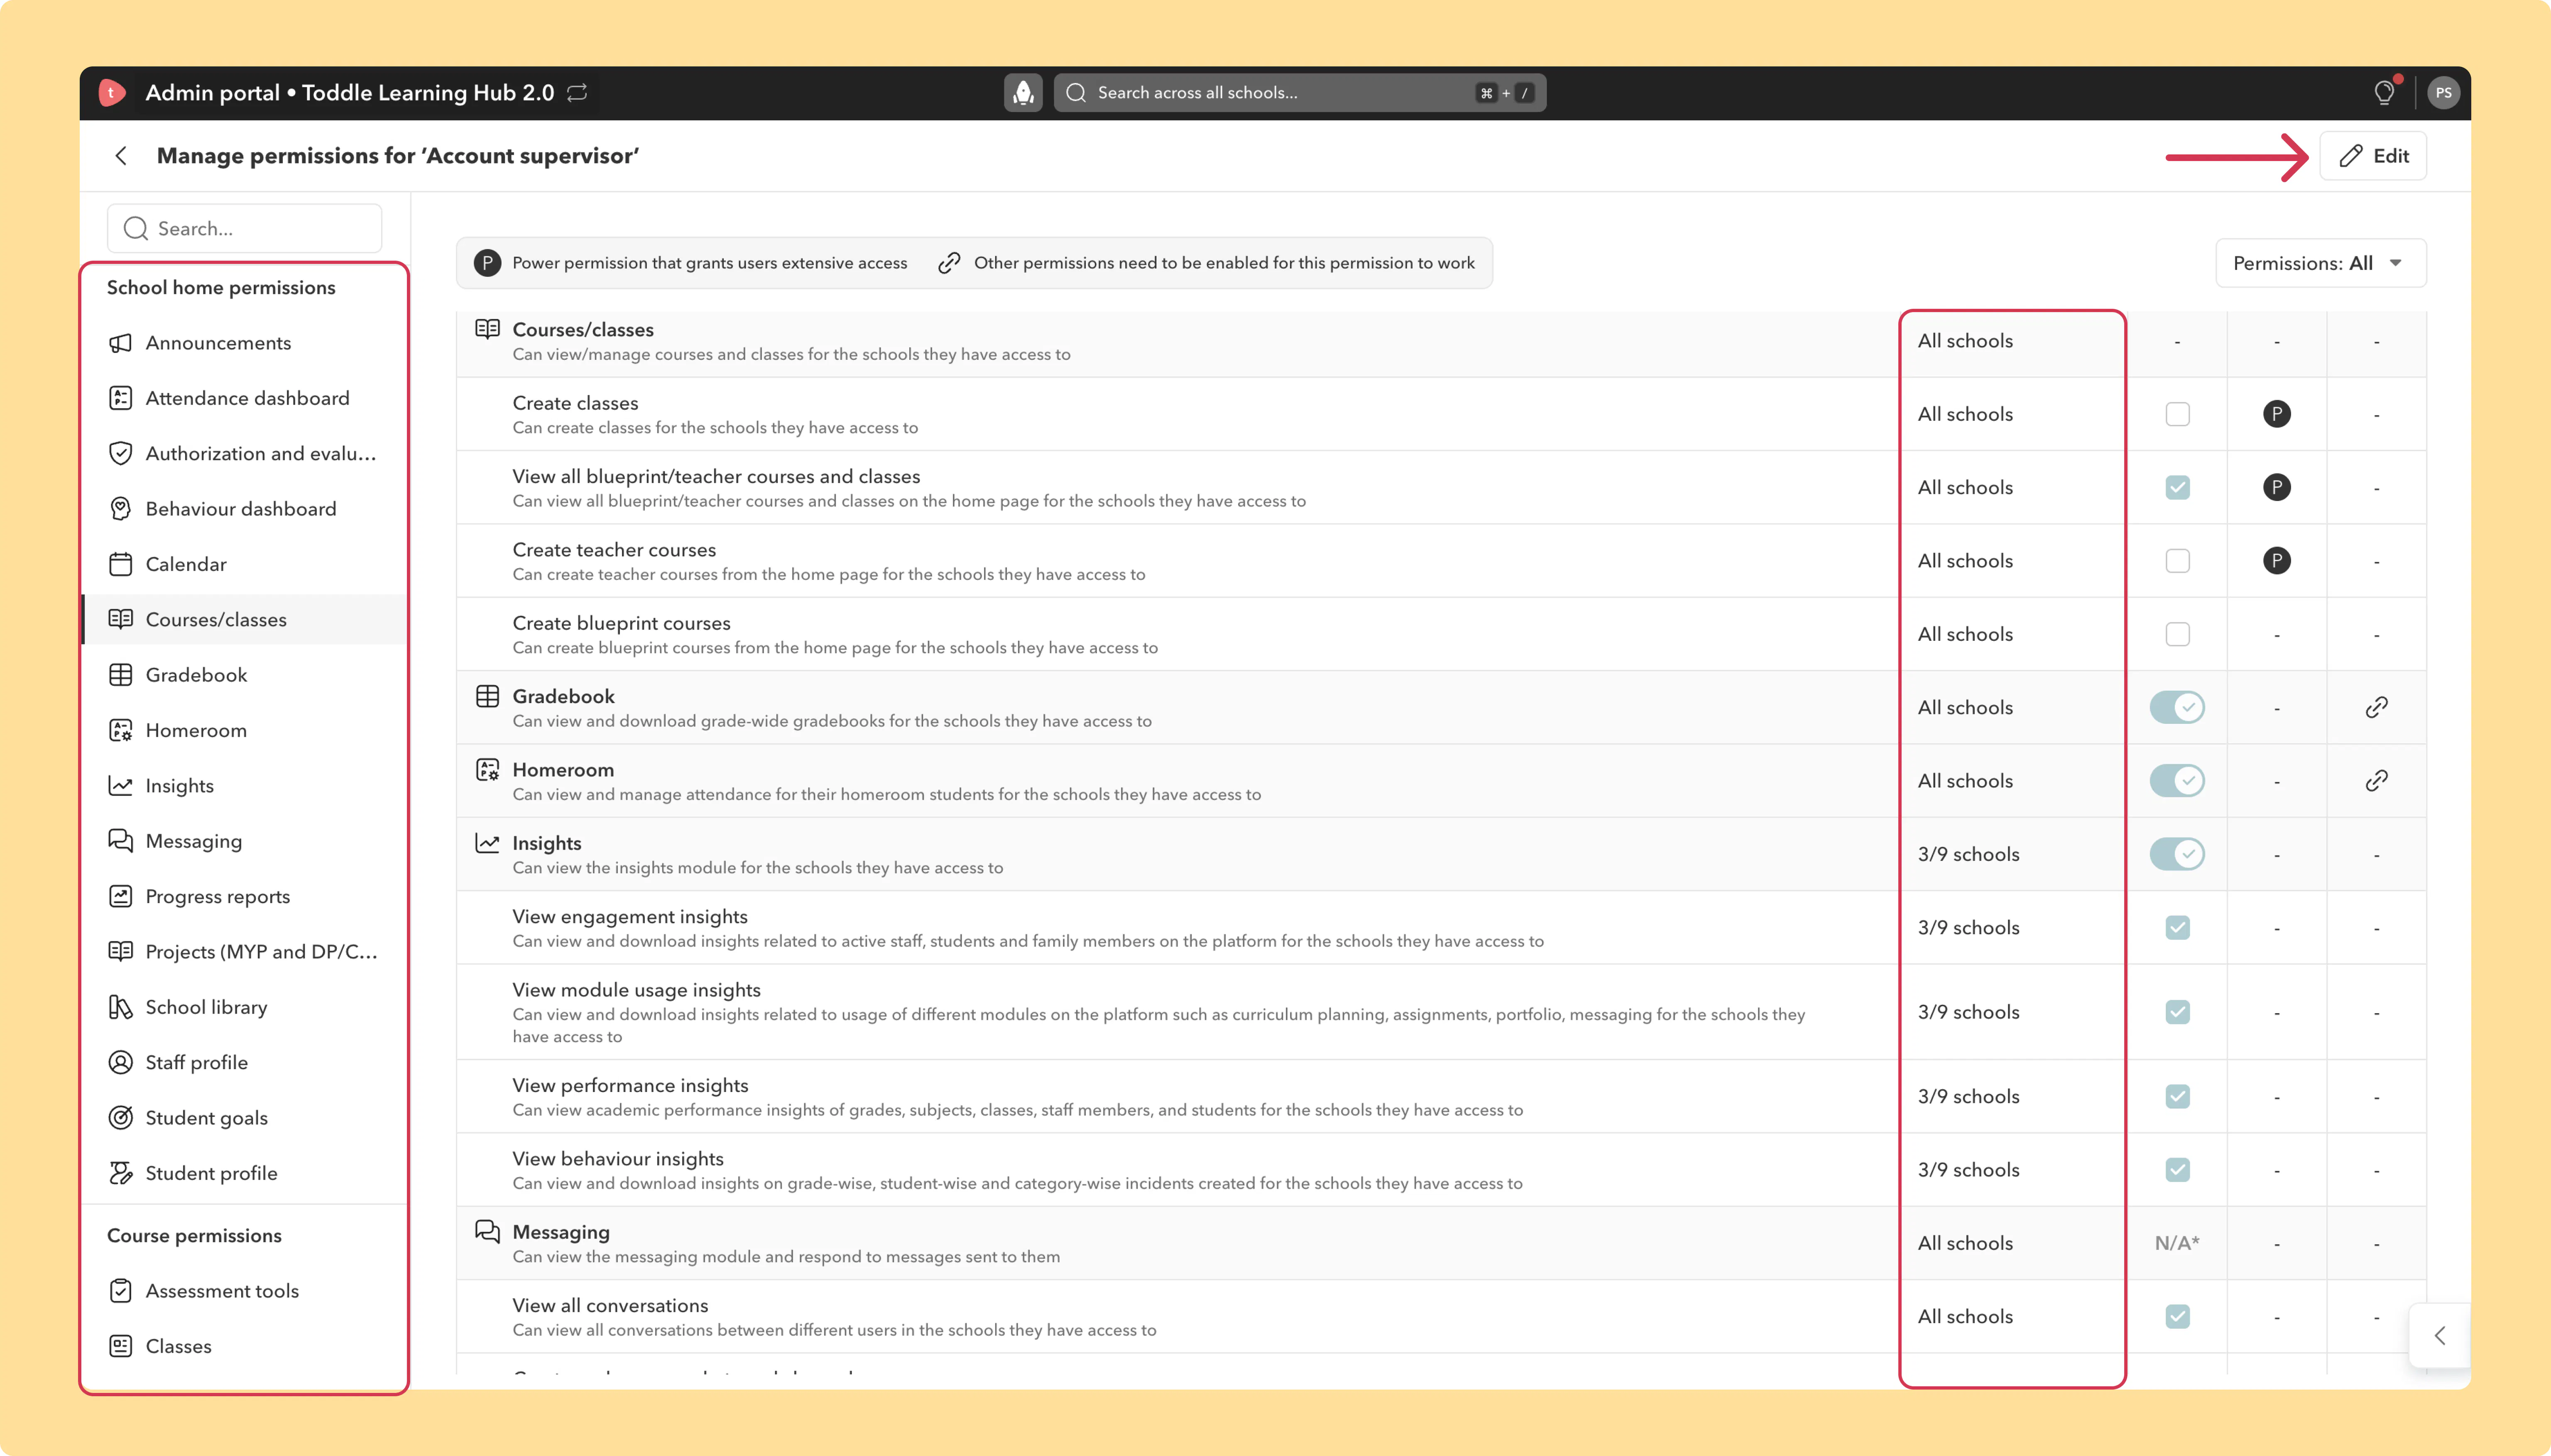Go to Insights in the sidebar
Screen dimensions: 2551x1456
[x=245, y=786]
